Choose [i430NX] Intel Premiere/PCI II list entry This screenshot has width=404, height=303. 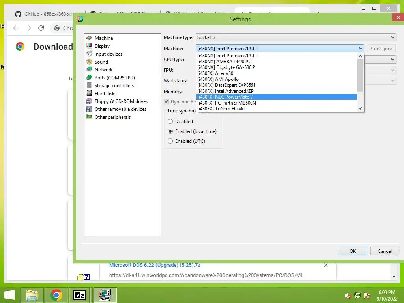click(x=277, y=55)
